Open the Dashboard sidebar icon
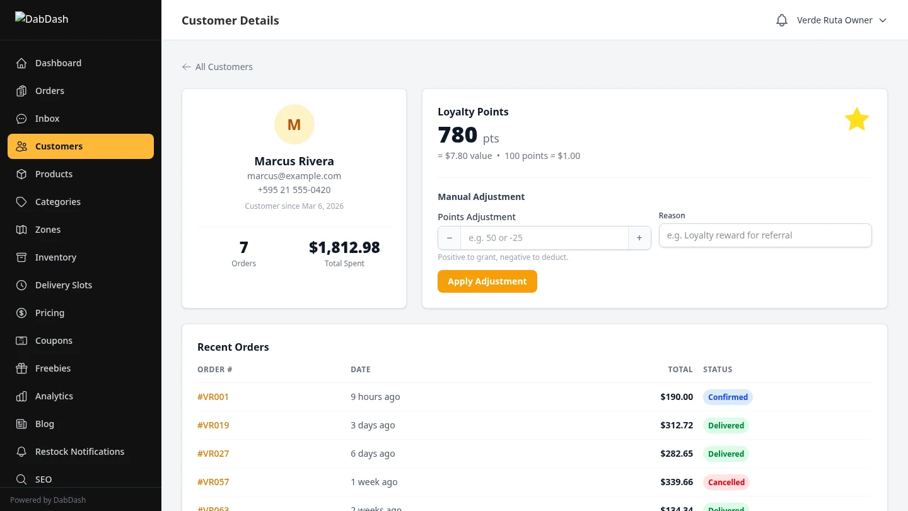This screenshot has width=908, height=511. tap(21, 62)
